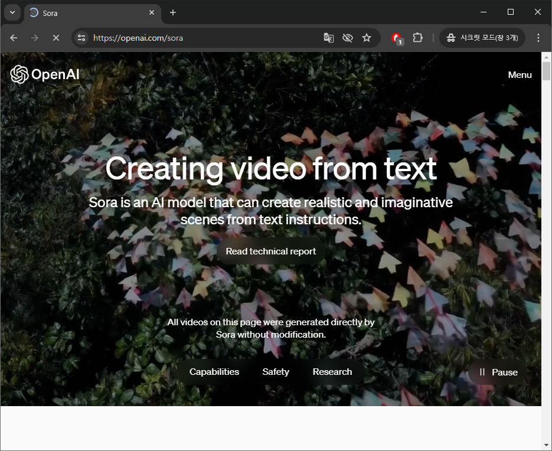Click the OpenAI logo
Screen dimensions: 552x451
[45, 74]
